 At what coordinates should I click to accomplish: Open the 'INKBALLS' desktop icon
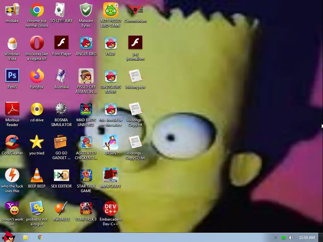point(62,208)
